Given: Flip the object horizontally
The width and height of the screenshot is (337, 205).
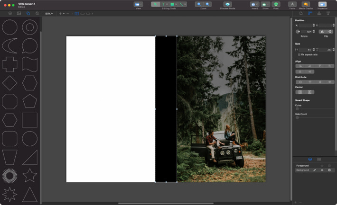Looking at the screenshot, I should [322, 32].
